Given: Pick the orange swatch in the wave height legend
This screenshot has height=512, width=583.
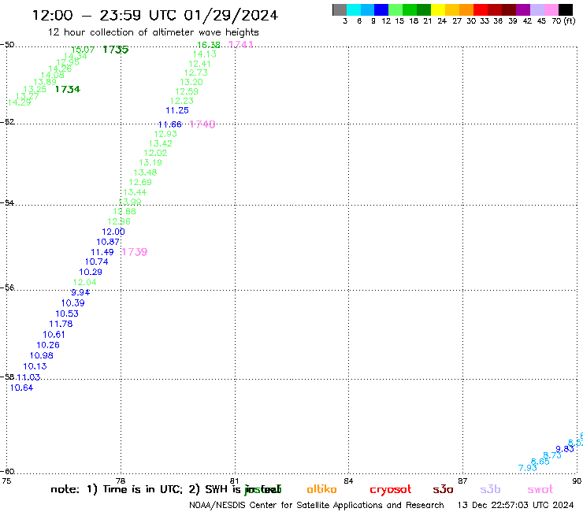Looking at the screenshot, I should pos(466,9).
